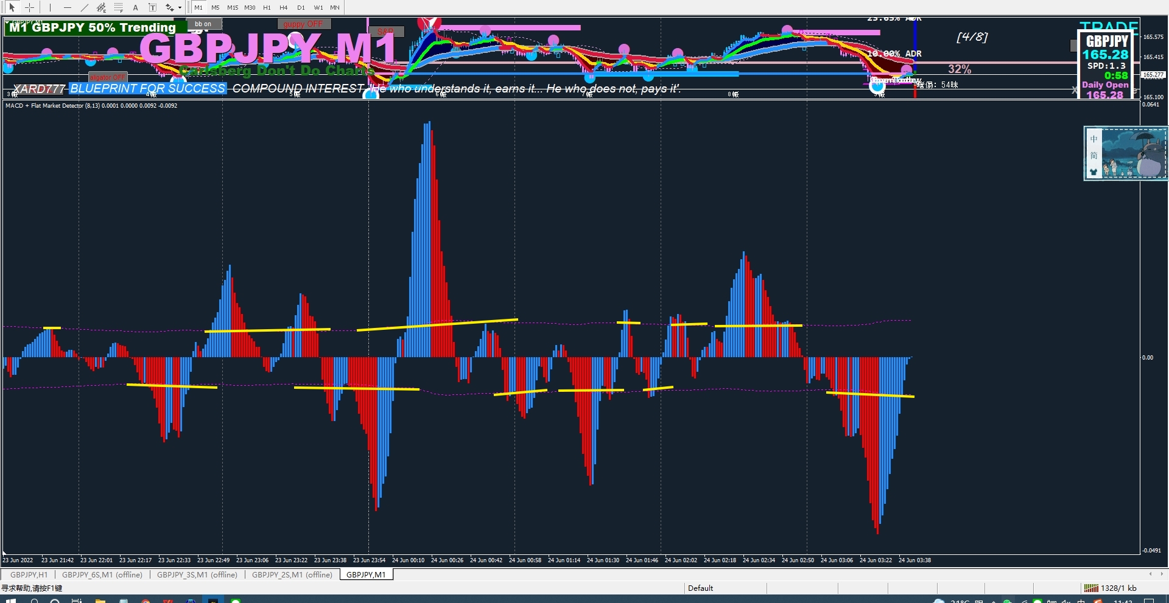The height and width of the screenshot is (603, 1169).
Task: Select the cursor arrow tool
Action: click(12, 7)
